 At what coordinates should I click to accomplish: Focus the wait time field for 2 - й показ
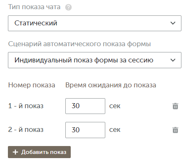click(x=85, y=130)
